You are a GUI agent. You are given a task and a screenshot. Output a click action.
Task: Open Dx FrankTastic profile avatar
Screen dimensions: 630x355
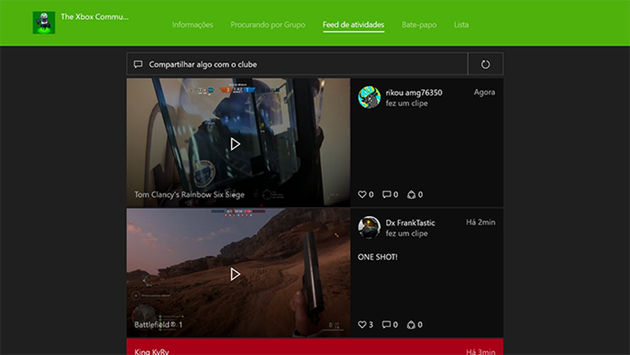click(x=369, y=227)
